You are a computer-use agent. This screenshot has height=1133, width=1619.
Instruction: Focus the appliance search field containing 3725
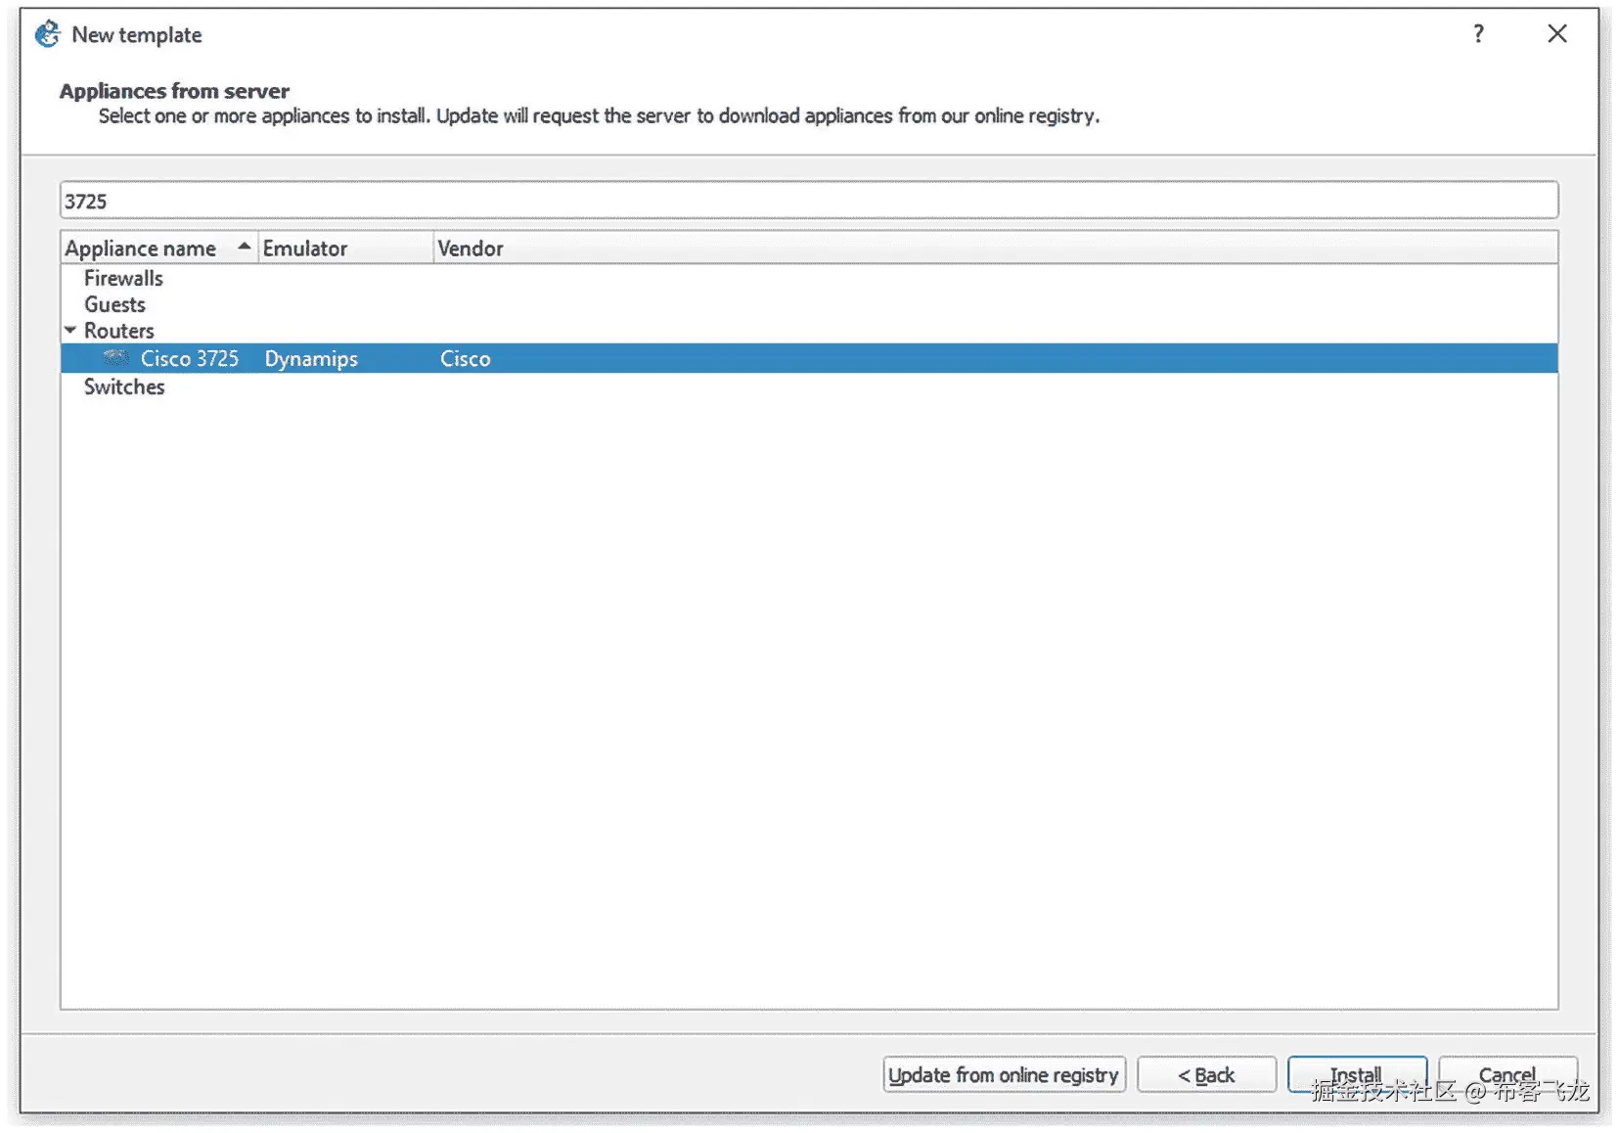click(809, 201)
